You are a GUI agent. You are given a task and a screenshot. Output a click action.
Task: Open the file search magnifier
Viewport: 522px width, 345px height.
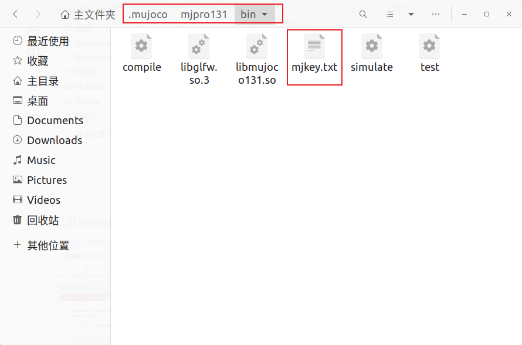point(363,14)
